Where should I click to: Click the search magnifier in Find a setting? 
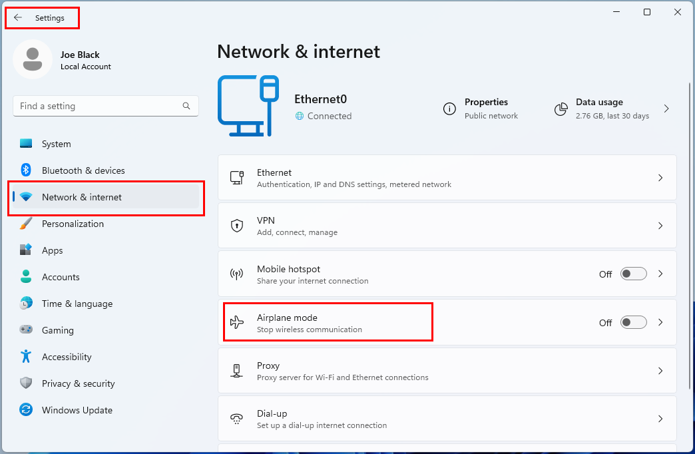click(186, 105)
